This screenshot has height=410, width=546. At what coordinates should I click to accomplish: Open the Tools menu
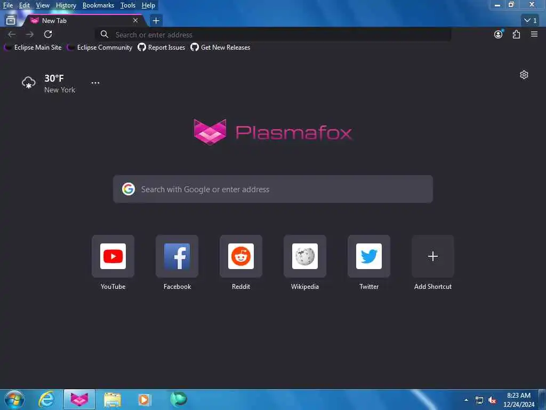click(127, 5)
